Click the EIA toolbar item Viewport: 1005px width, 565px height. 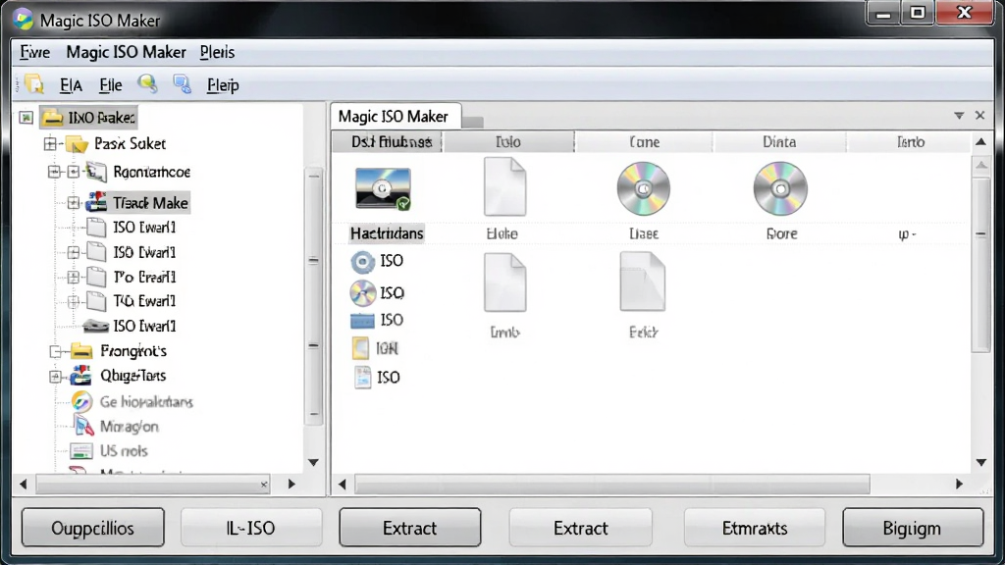(x=71, y=84)
